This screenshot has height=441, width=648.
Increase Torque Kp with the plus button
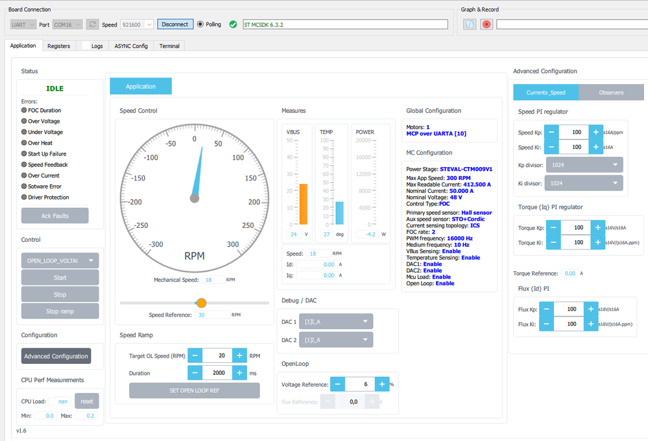point(598,227)
